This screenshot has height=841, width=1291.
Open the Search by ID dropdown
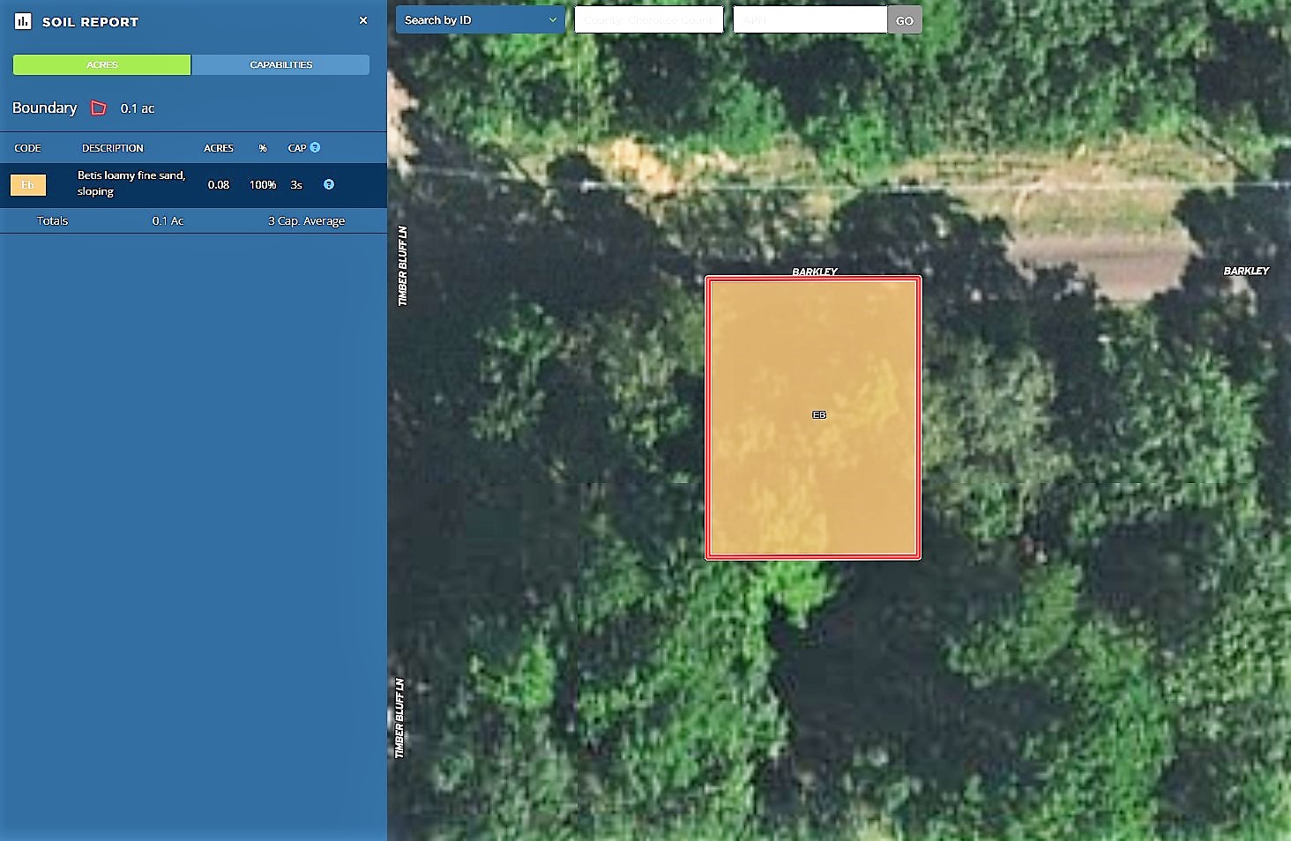coord(480,20)
